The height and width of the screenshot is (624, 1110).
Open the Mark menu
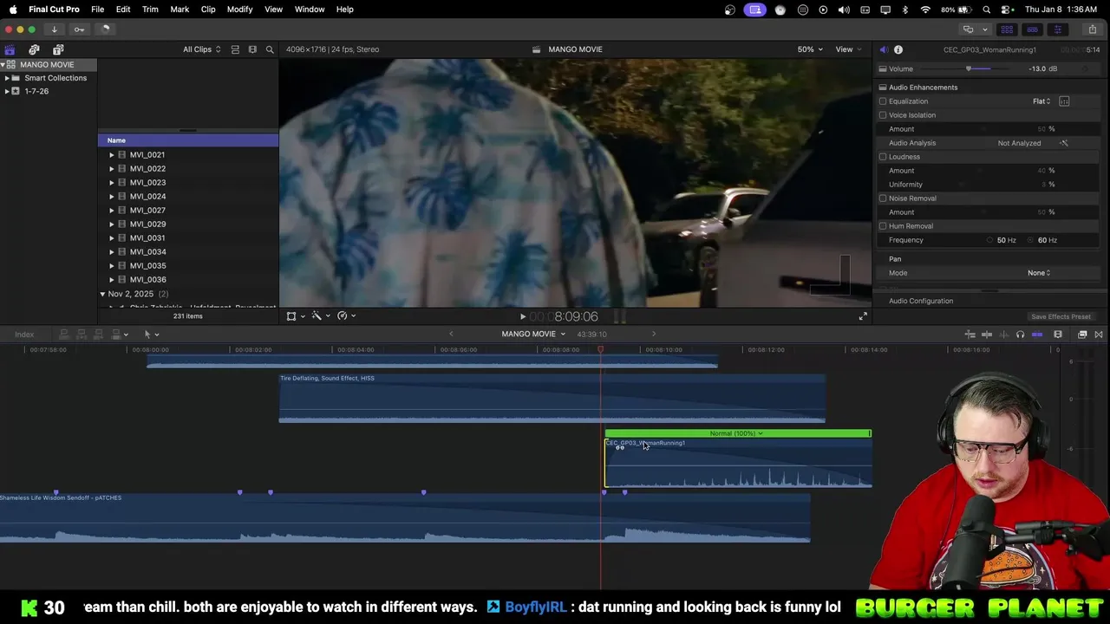click(x=180, y=10)
